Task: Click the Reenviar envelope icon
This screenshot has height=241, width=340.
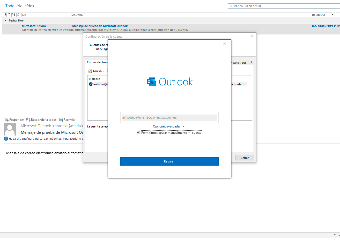Action: pos(61,119)
